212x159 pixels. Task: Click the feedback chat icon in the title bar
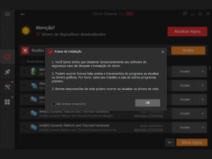[185, 14]
